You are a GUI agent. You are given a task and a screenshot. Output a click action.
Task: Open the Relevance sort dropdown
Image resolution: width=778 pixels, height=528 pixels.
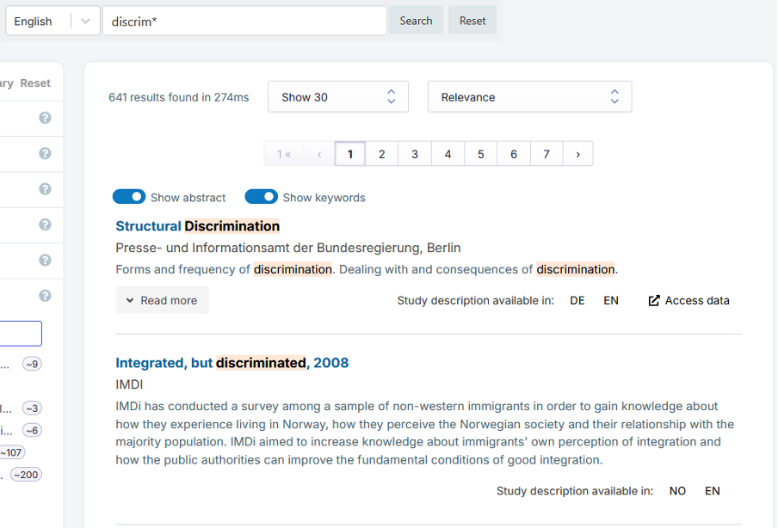pyautogui.click(x=529, y=97)
